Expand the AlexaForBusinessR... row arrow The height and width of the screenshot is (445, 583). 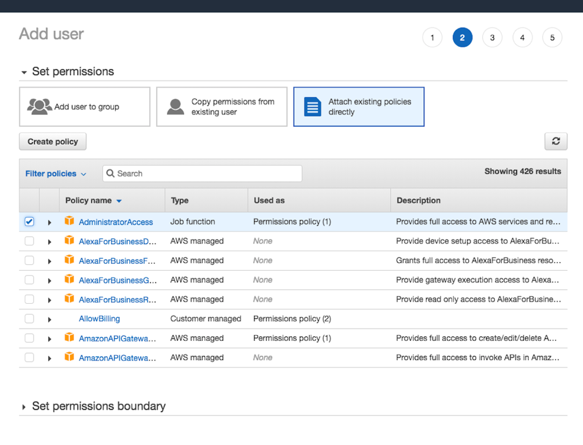click(x=49, y=300)
